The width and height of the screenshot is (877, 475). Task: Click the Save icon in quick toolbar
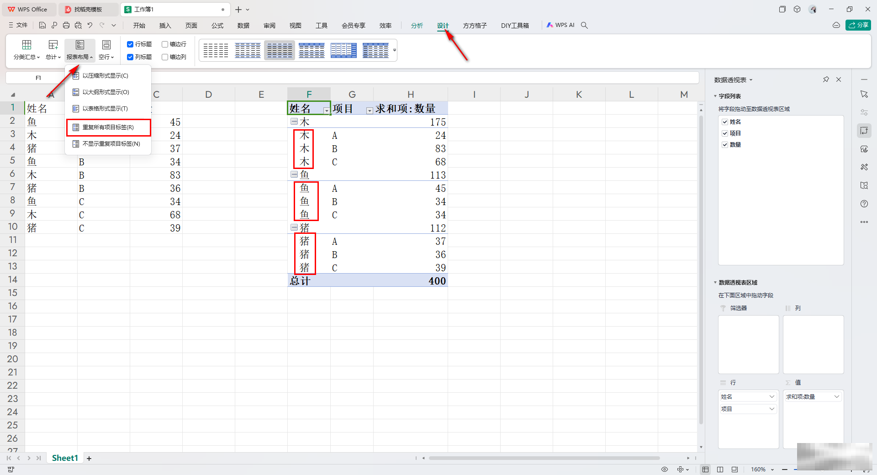[42, 25]
